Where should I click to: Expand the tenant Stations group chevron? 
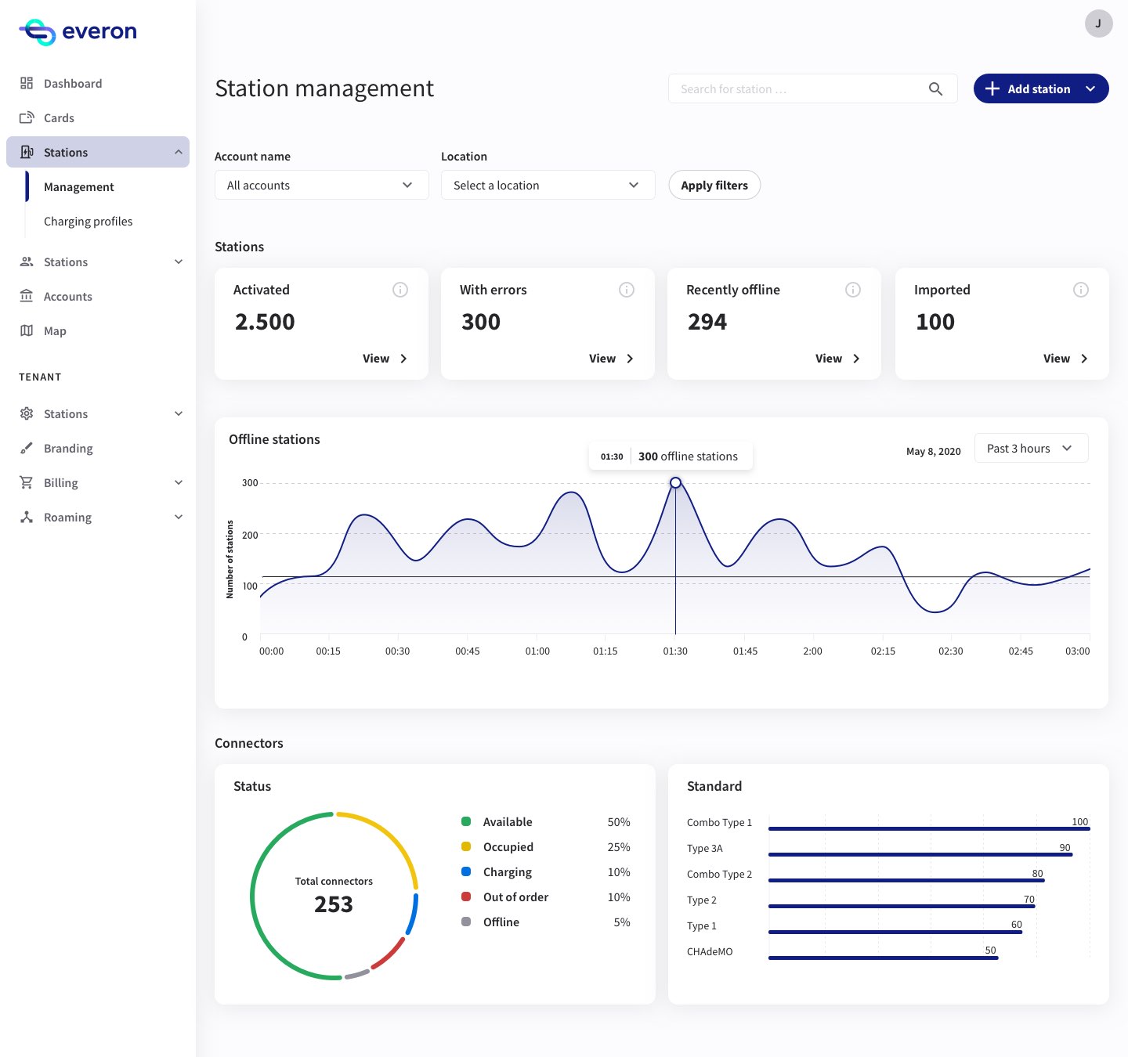(x=179, y=413)
